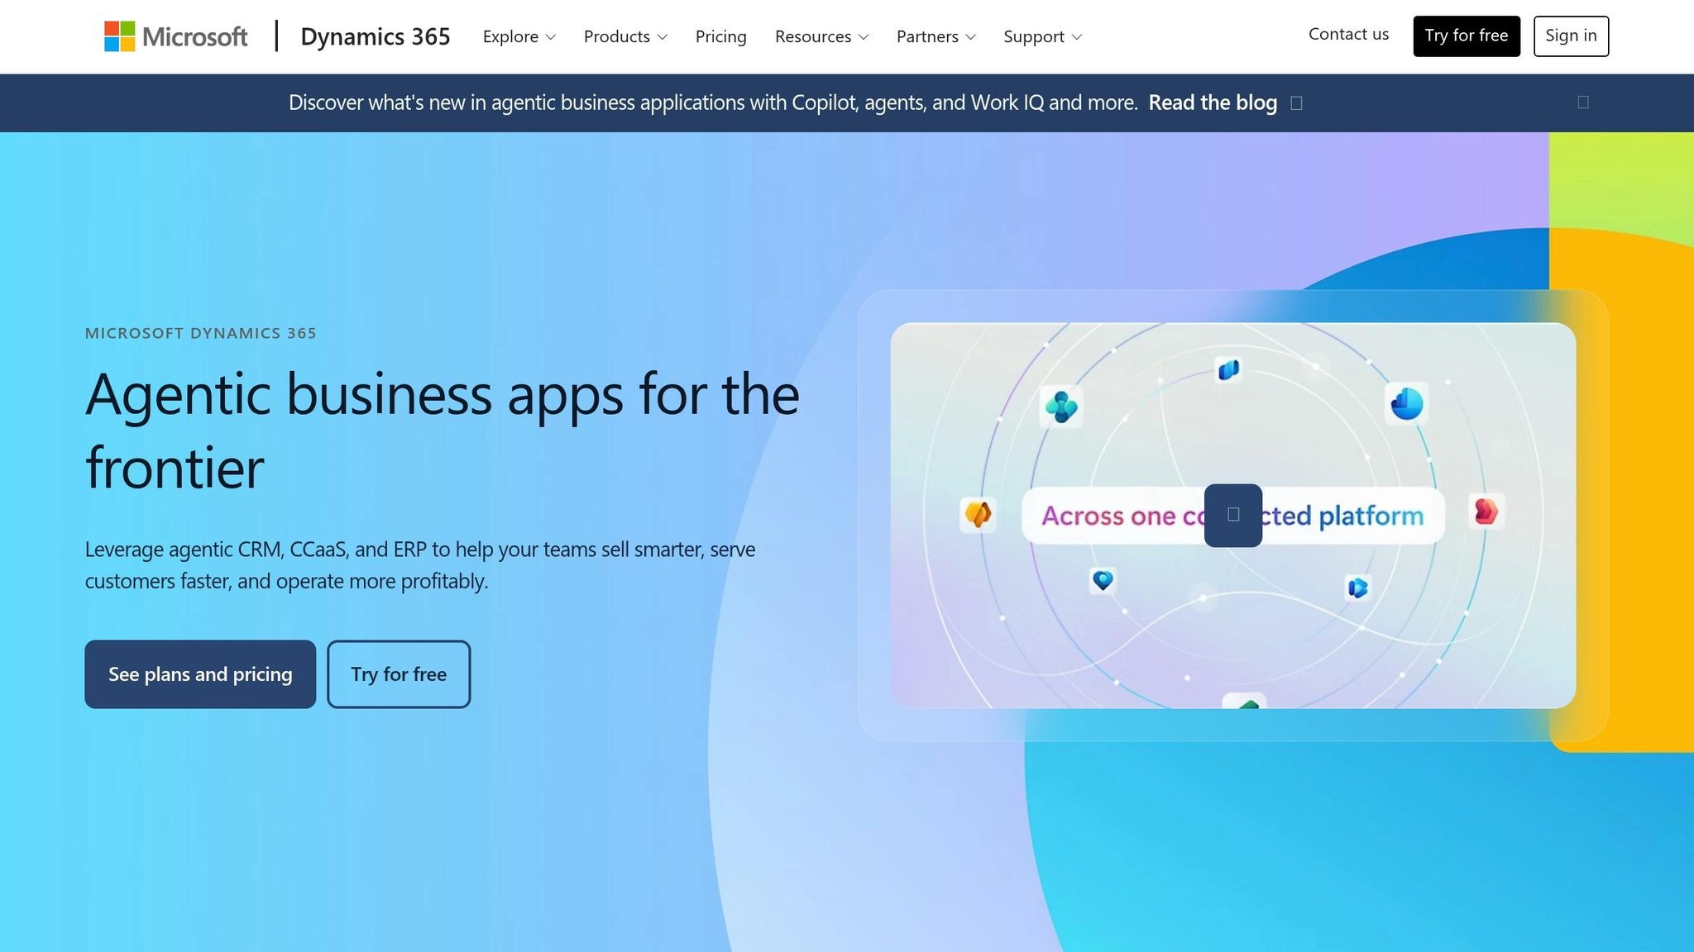Dismiss the dark blue announcement banner
1694x952 pixels.
click(x=1583, y=102)
